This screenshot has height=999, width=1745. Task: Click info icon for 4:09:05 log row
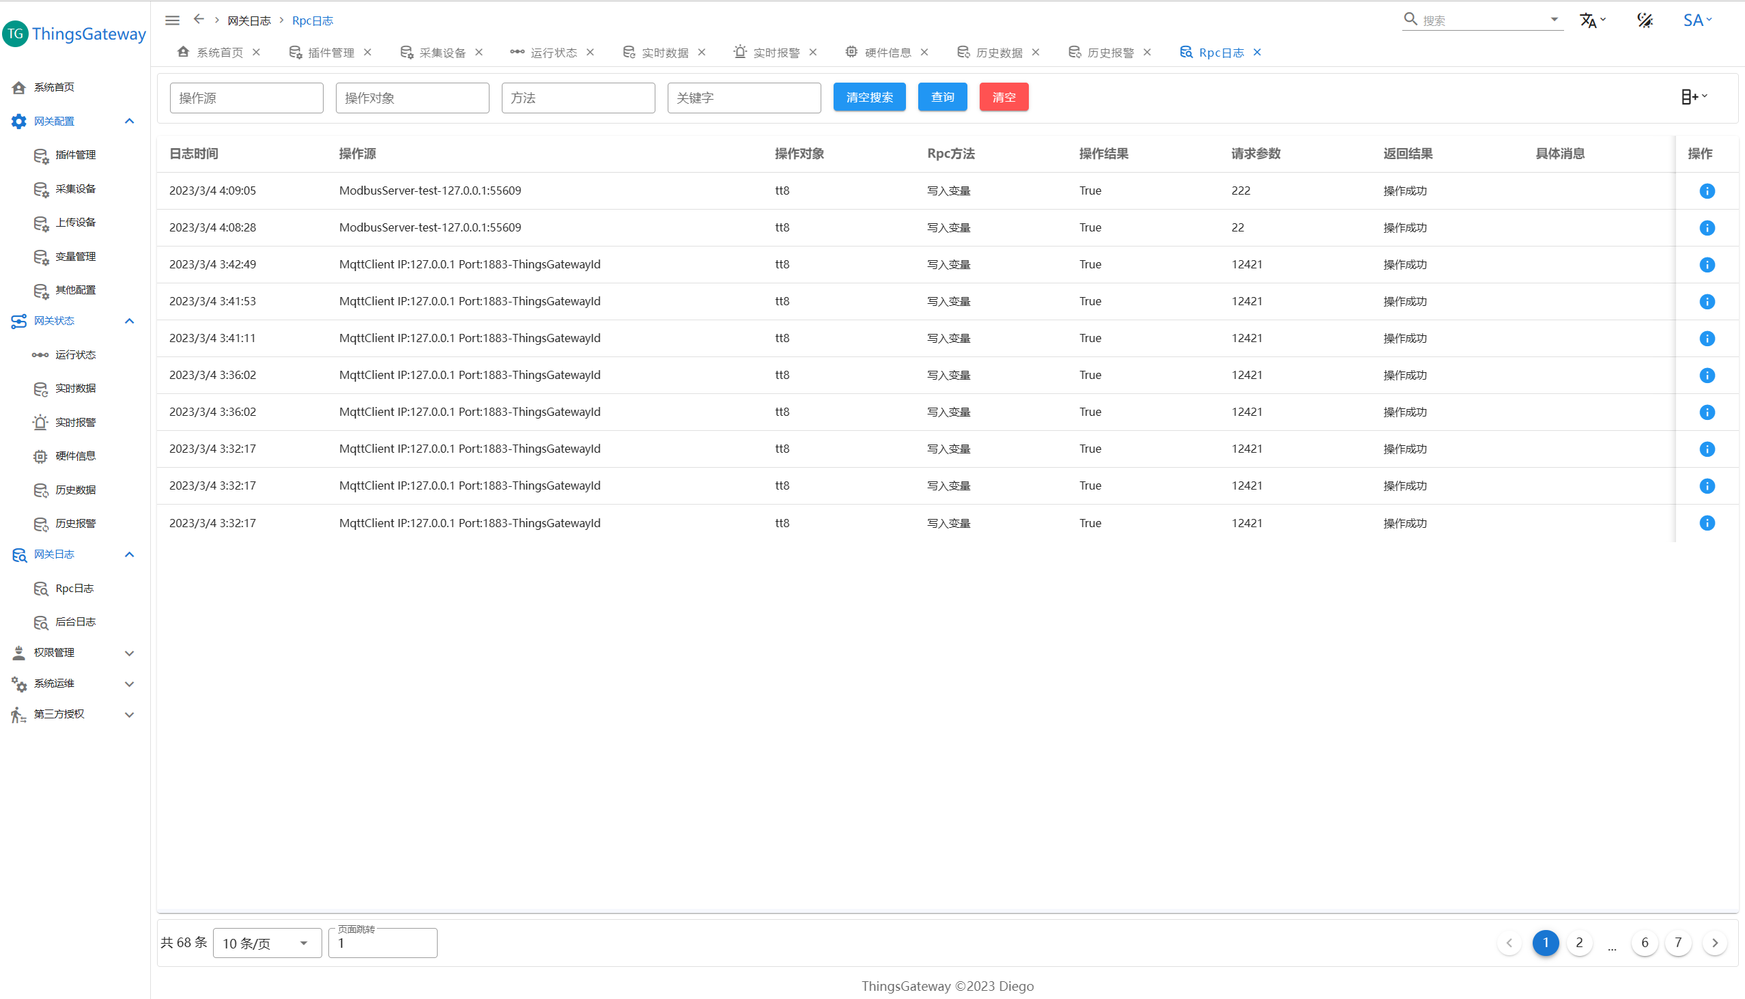[1707, 191]
